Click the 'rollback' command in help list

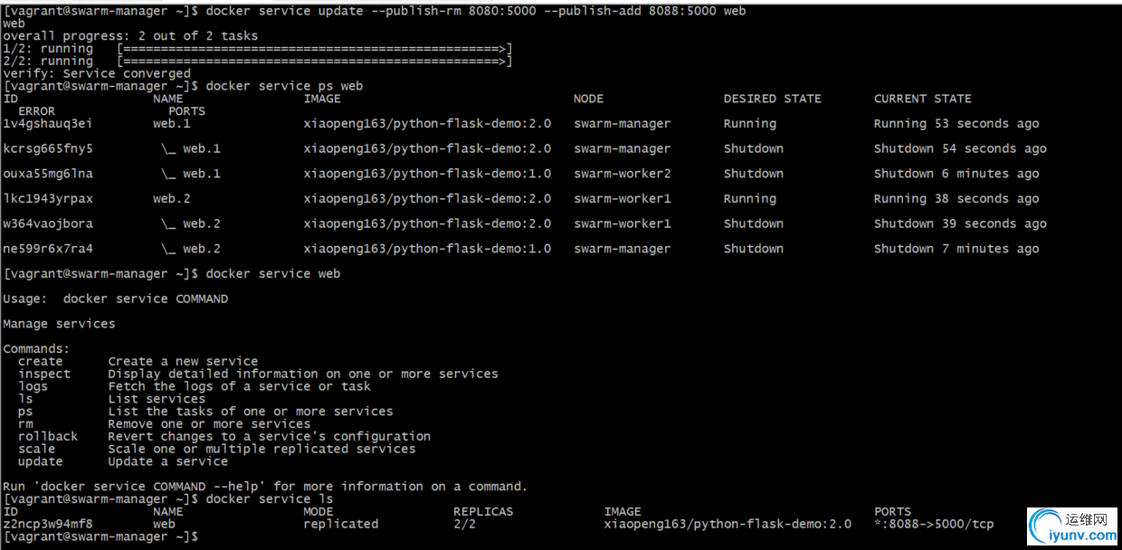coord(48,436)
